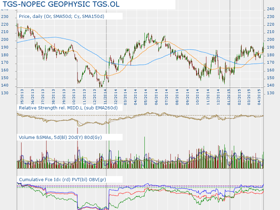Click the left price axis value 130
The image size is (280, 210).
5,93
